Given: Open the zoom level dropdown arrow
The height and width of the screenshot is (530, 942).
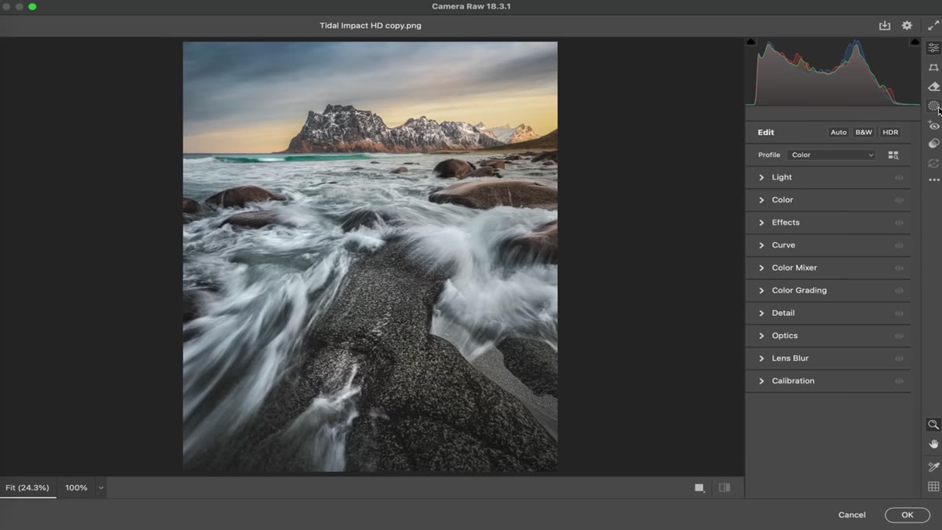Looking at the screenshot, I should [100, 488].
